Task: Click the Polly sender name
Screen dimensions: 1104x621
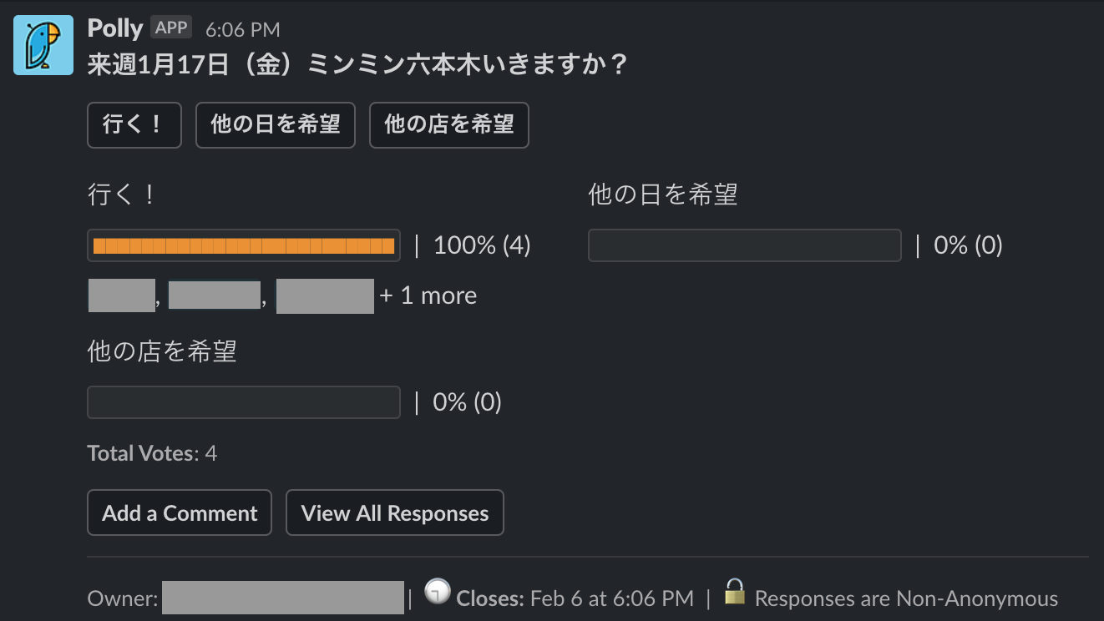Action: (115, 28)
